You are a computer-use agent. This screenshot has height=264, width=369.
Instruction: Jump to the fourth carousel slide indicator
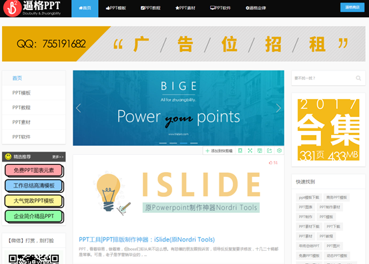194,143
